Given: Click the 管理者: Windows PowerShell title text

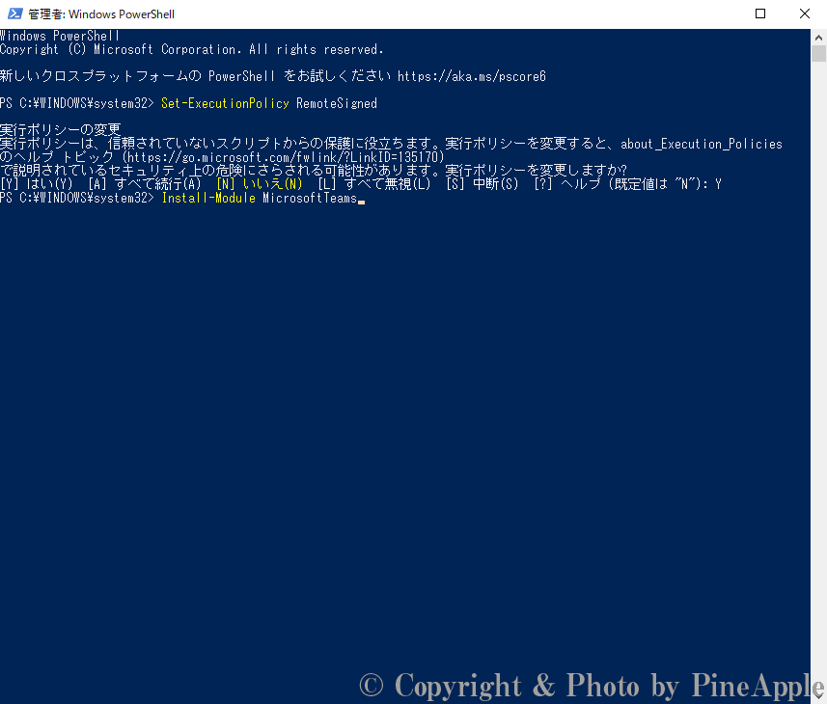Looking at the screenshot, I should 101,14.
